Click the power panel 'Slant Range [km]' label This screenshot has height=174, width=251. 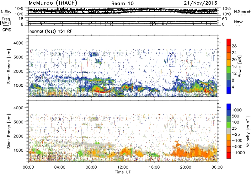[x=9, y=66]
